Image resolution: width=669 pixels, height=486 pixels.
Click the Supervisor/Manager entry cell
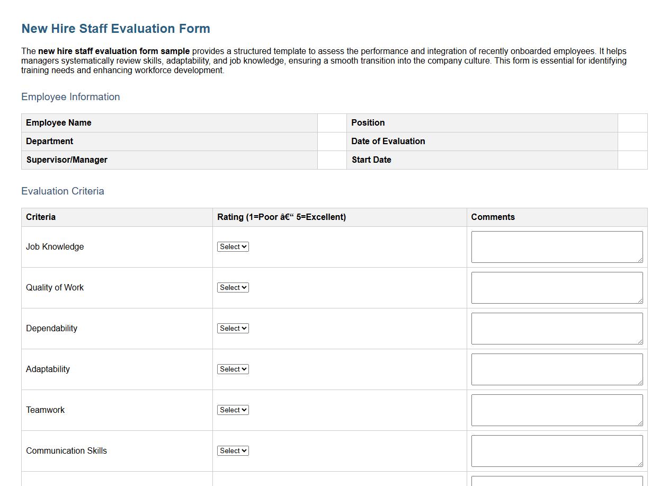pyautogui.click(x=332, y=160)
